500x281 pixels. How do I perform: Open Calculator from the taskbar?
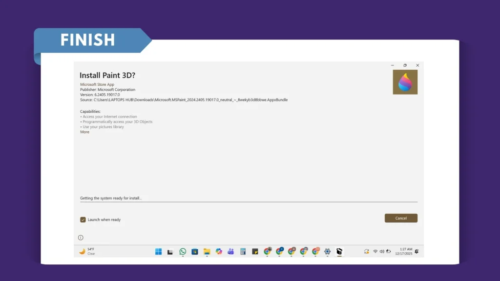[x=243, y=251]
